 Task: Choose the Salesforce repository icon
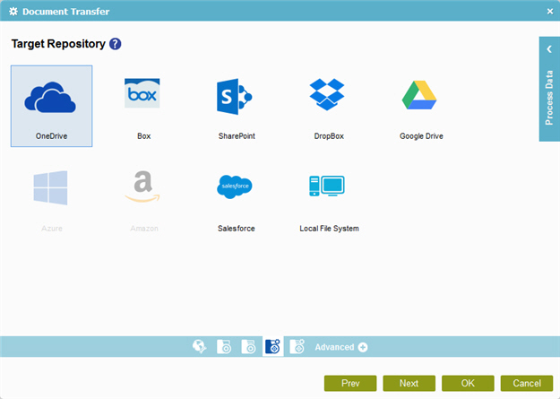(235, 186)
